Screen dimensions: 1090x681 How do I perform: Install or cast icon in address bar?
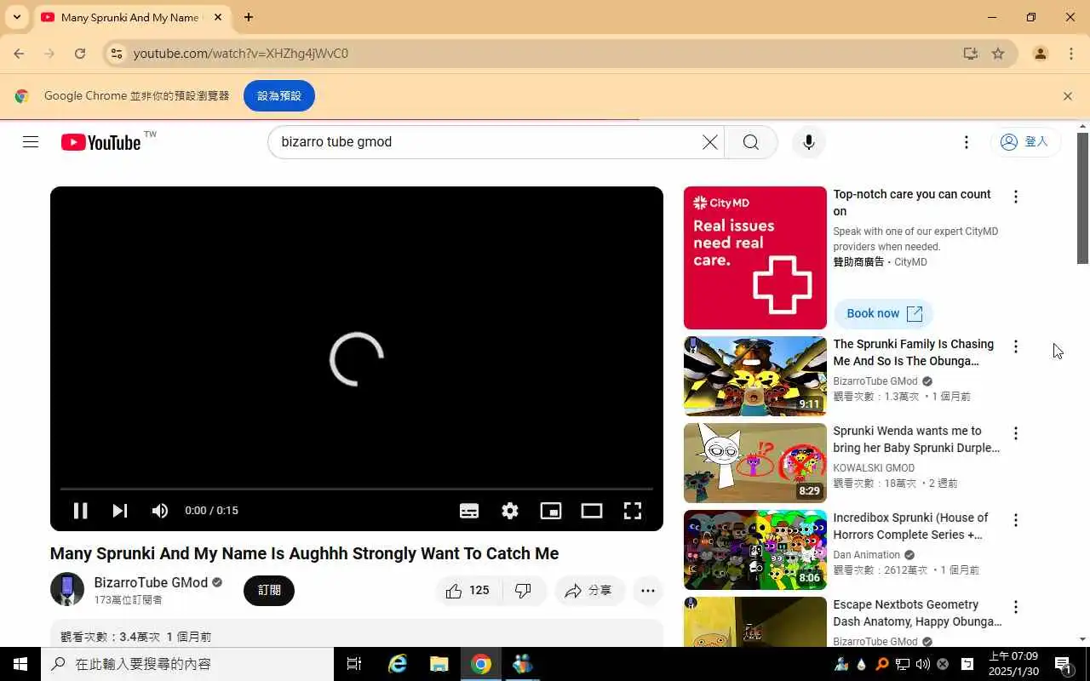[x=970, y=54]
